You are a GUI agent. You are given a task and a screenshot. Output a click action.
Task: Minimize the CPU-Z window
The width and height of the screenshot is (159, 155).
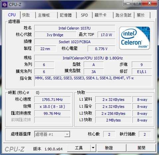[128, 3]
